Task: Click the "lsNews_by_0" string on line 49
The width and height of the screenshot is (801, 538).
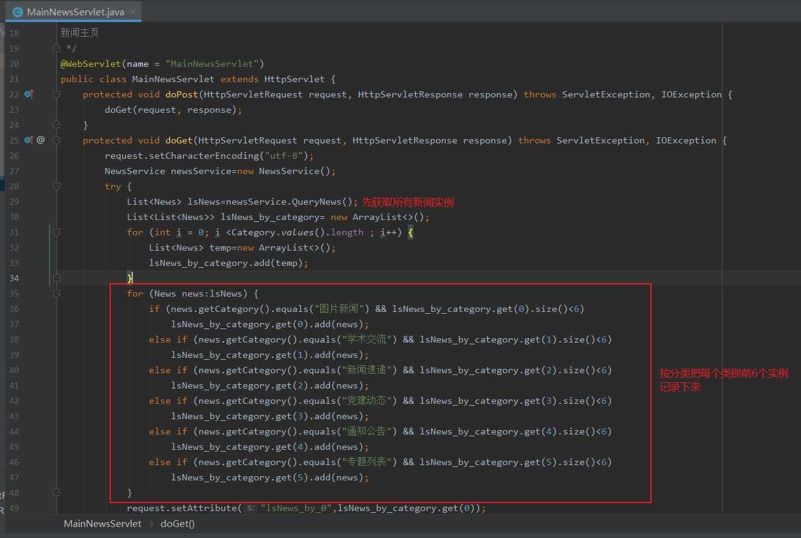Action: [x=296, y=509]
